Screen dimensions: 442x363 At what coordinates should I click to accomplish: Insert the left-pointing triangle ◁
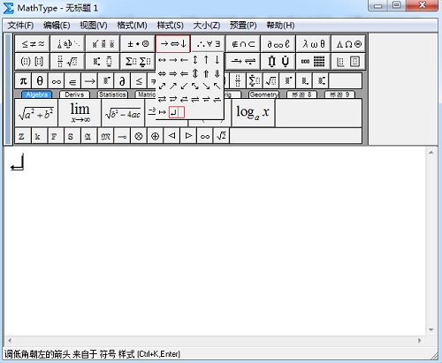coord(171,136)
